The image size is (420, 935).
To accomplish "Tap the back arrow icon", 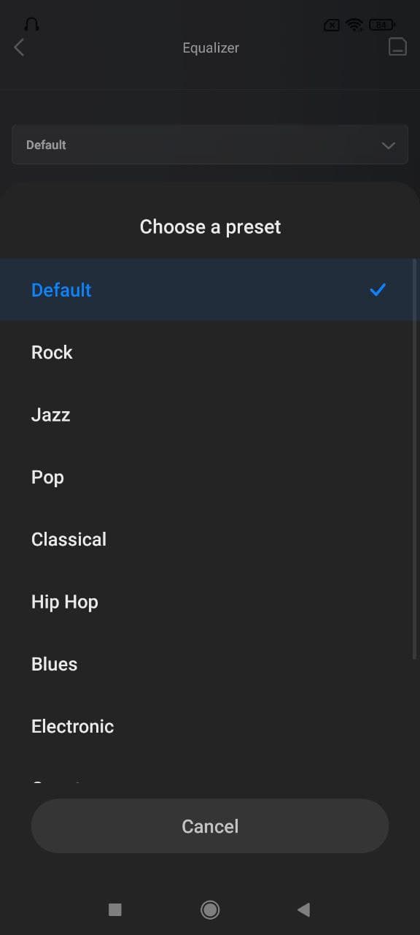I will pos(19,47).
